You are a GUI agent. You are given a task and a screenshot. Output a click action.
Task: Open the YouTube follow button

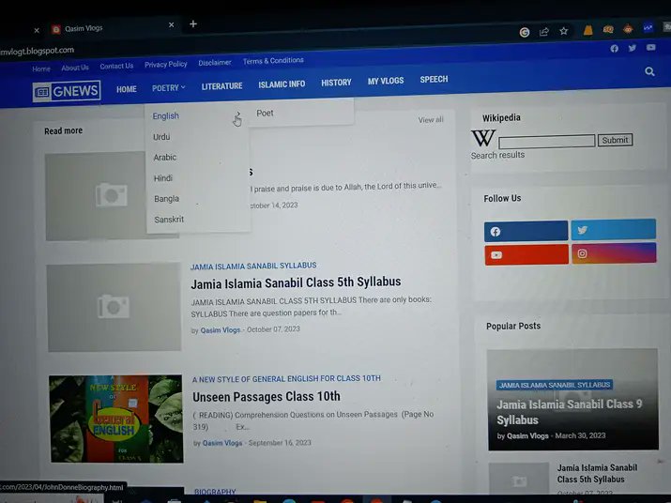(x=526, y=254)
